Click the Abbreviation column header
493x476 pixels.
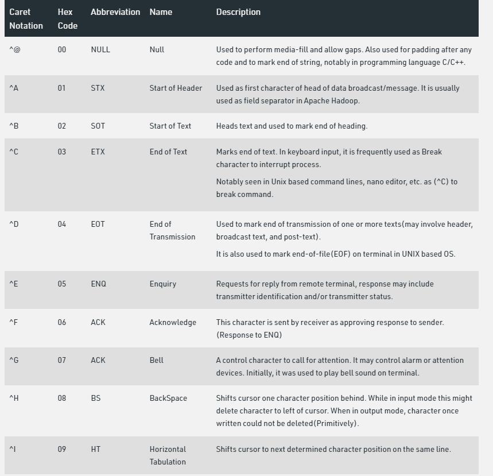click(115, 12)
